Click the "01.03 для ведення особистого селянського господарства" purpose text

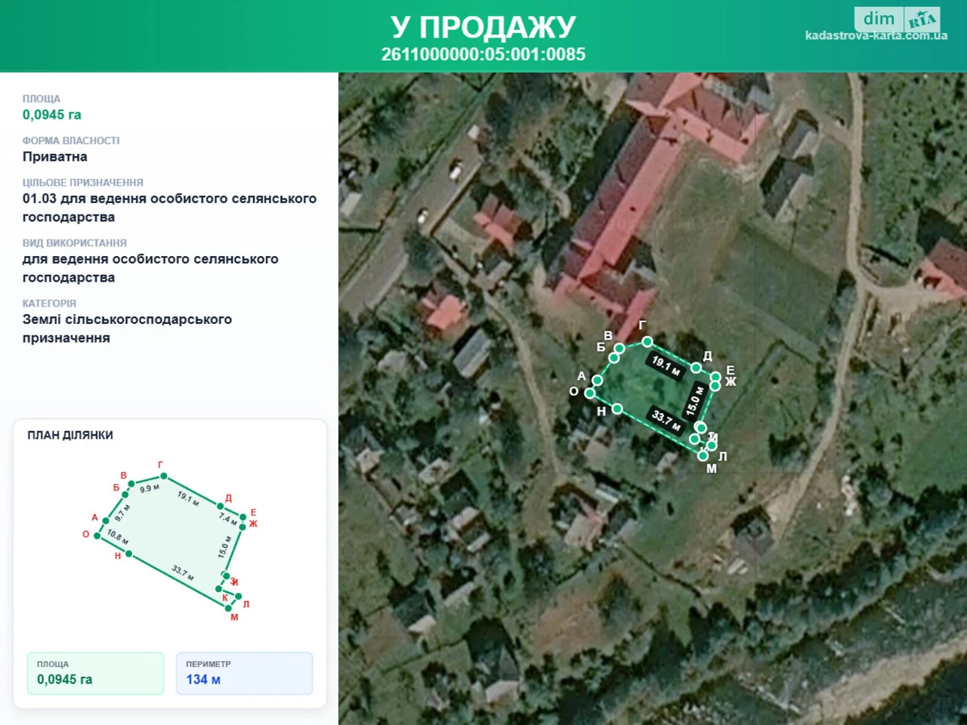click(169, 208)
